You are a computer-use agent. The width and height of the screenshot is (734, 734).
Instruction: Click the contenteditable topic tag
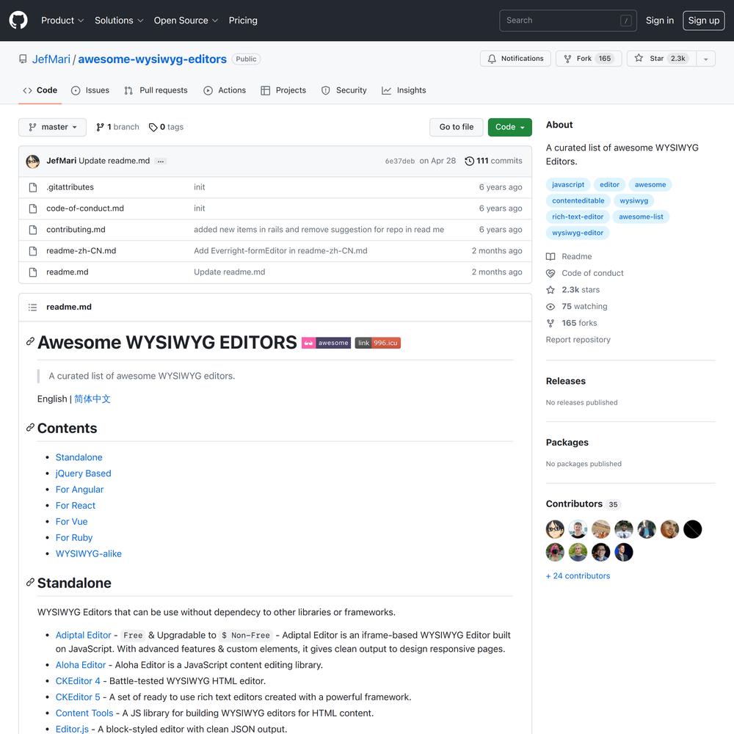[578, 201]
